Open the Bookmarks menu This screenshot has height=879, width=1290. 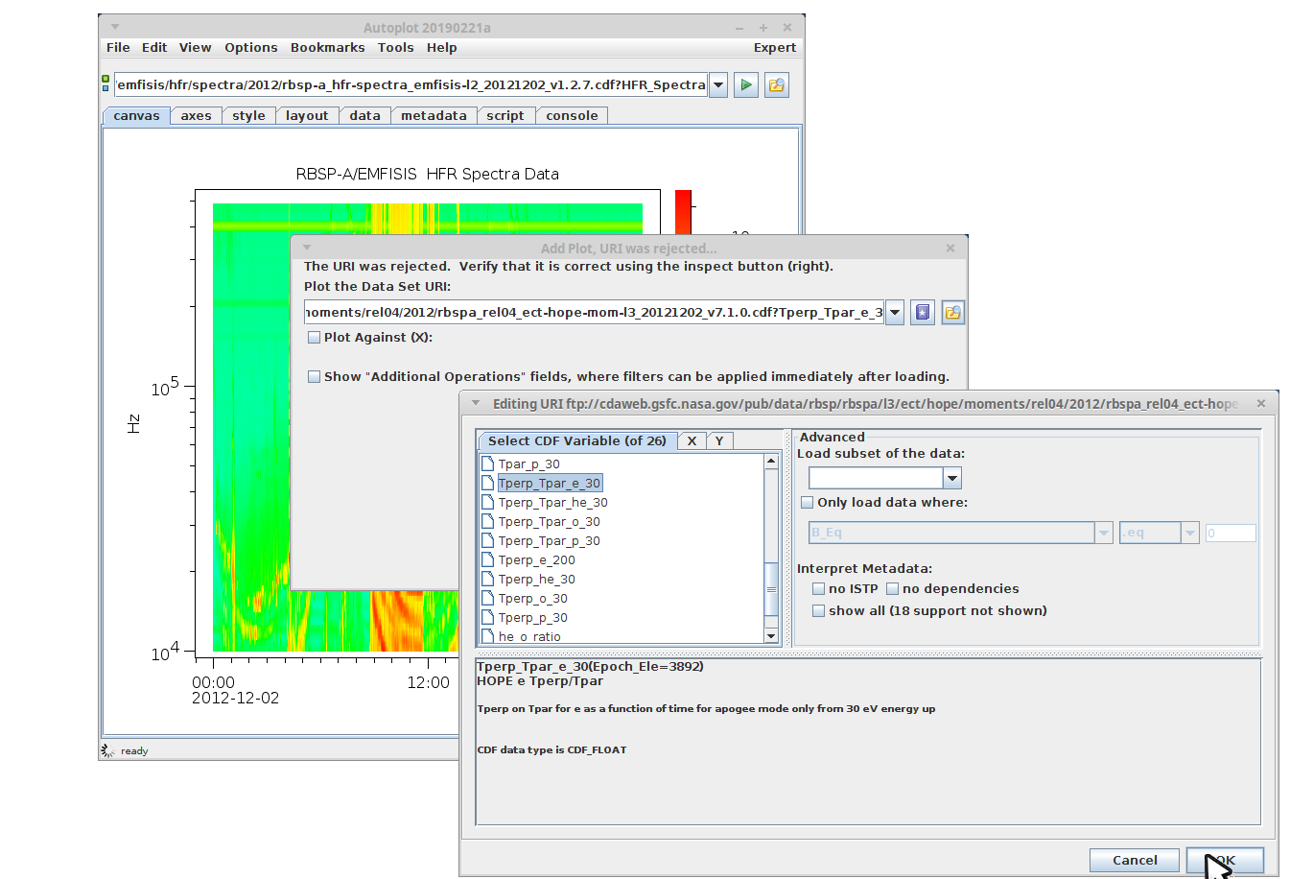coord(327,48)
